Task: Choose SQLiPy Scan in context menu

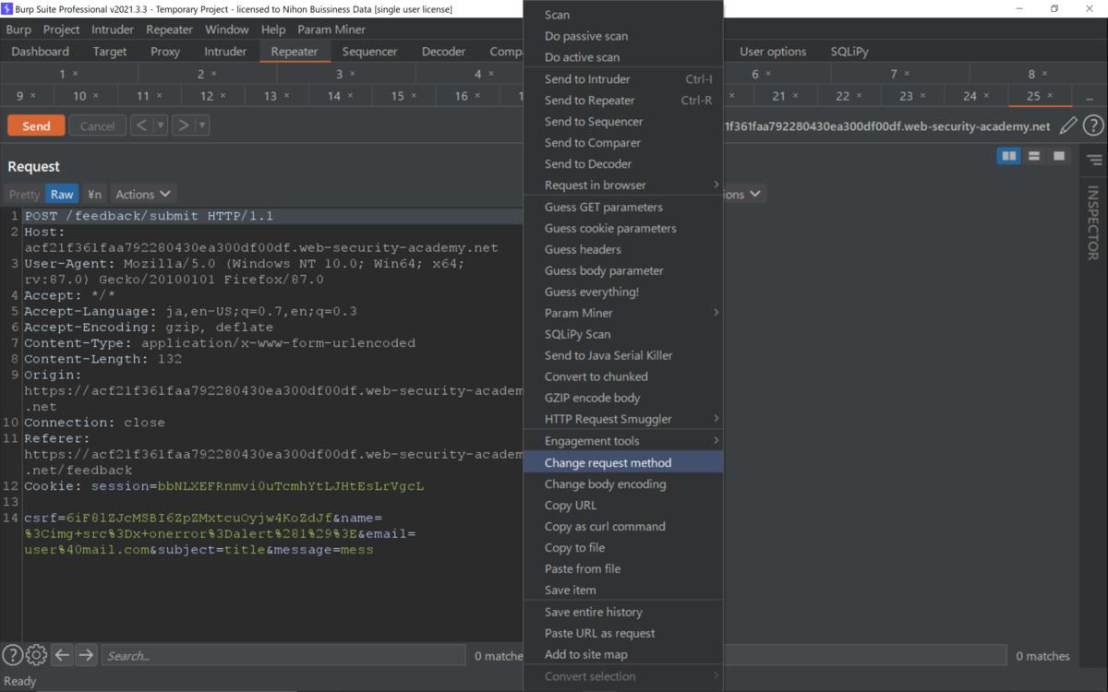Action: tap(622, 334)
